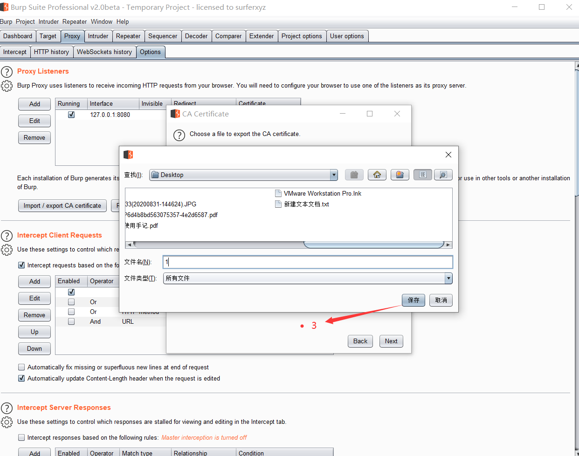
Task: Open the Project menu
Action: pos(25,21)
